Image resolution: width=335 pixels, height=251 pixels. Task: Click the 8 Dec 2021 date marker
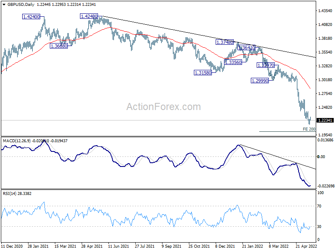pos(224,246)
